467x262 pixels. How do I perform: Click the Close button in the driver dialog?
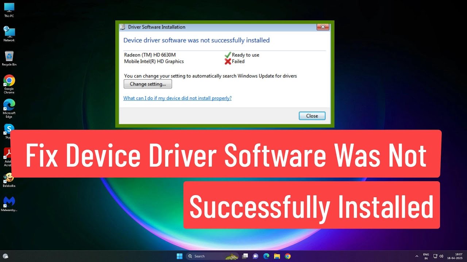pos(312,116)
